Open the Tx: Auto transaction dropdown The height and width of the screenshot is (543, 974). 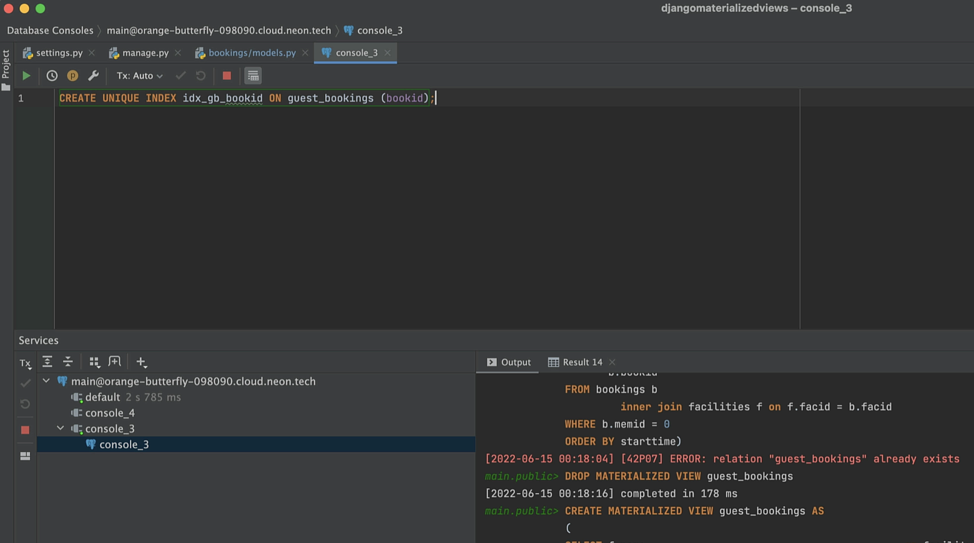140,76
